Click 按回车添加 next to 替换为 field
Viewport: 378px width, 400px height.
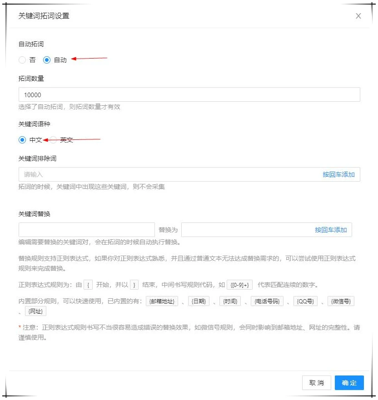coord(330,229)
